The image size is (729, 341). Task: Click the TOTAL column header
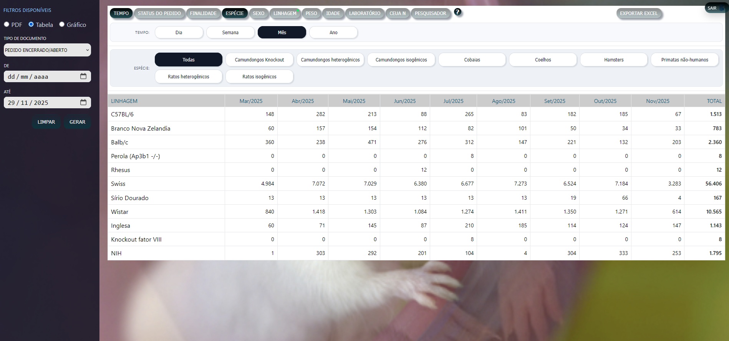[714, 101]
